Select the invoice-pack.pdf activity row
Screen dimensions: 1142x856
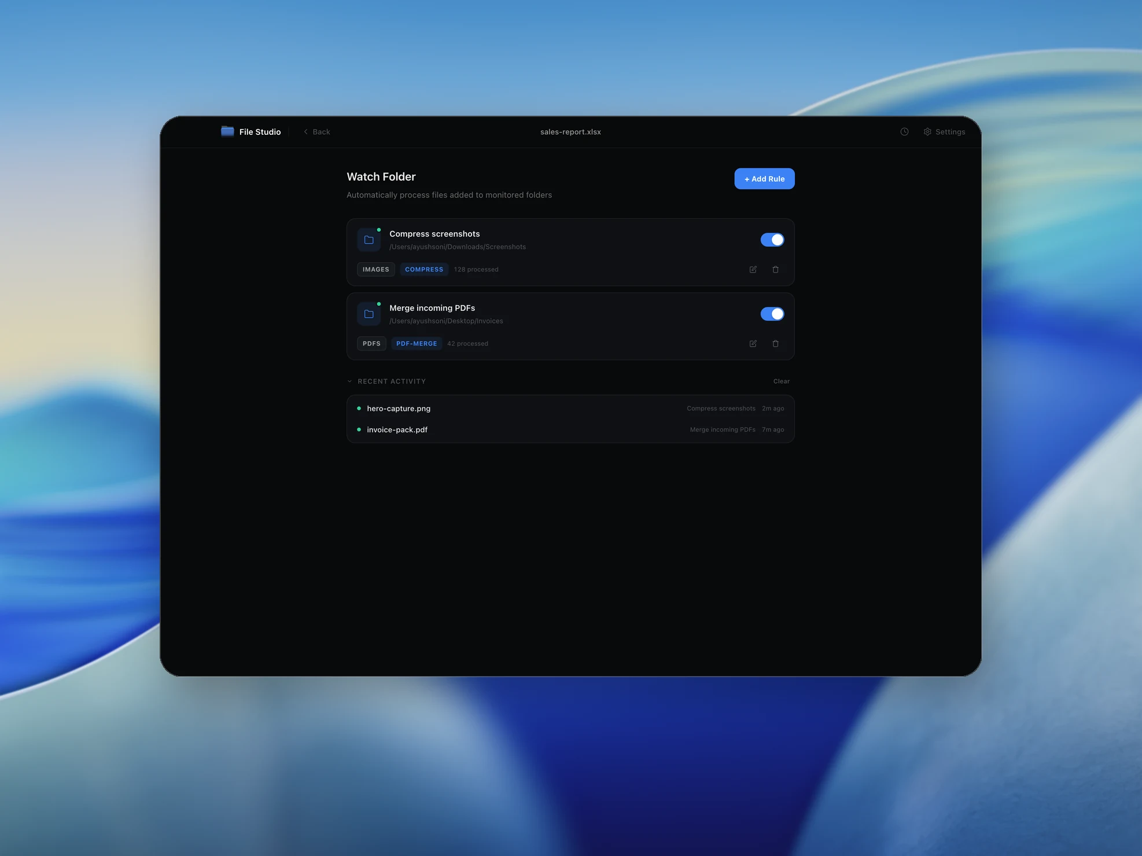570,429
